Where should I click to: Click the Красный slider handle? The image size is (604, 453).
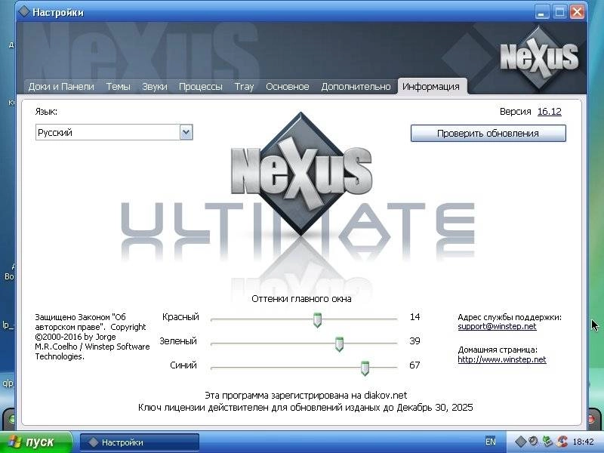click(x=317, y=320)
